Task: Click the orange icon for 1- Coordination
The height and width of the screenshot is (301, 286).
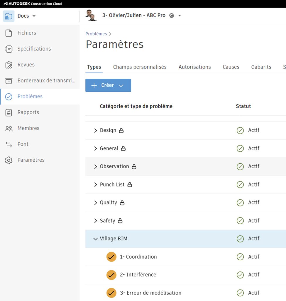Action: point(111,257)
